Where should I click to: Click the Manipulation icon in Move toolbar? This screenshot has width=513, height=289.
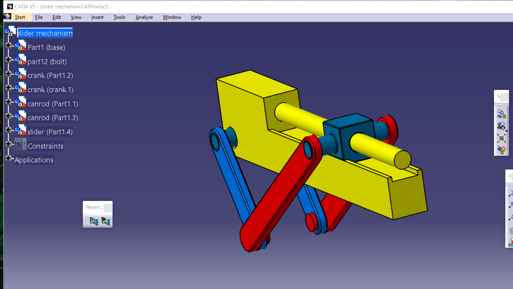[501, 114]
